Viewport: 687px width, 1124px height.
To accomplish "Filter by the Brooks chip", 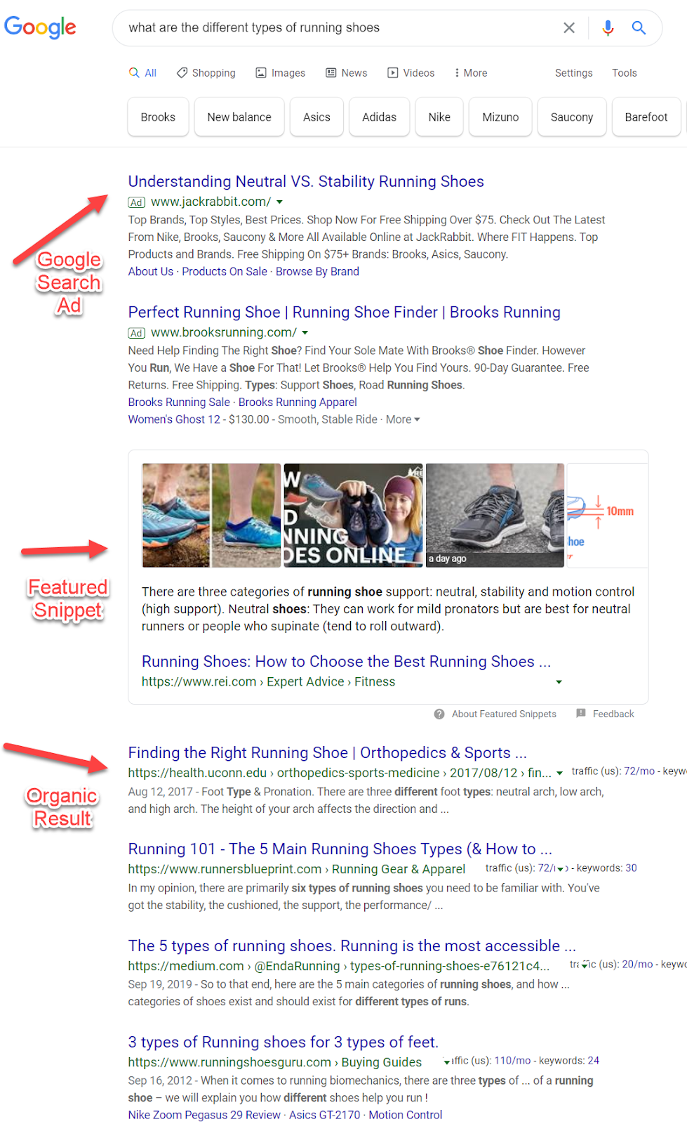I will (x=158, y=117).
